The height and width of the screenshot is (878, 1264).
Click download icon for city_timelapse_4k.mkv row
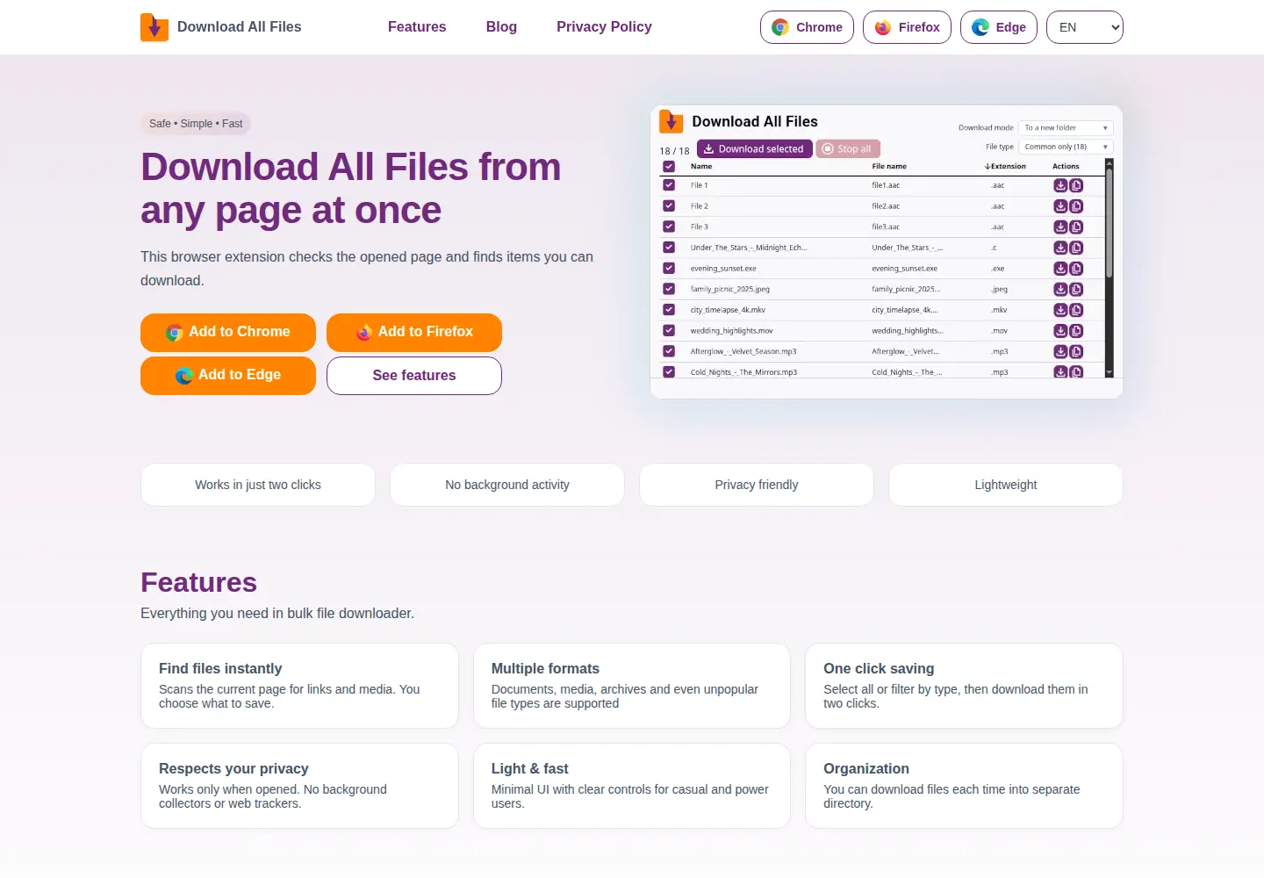(1060, 310)
